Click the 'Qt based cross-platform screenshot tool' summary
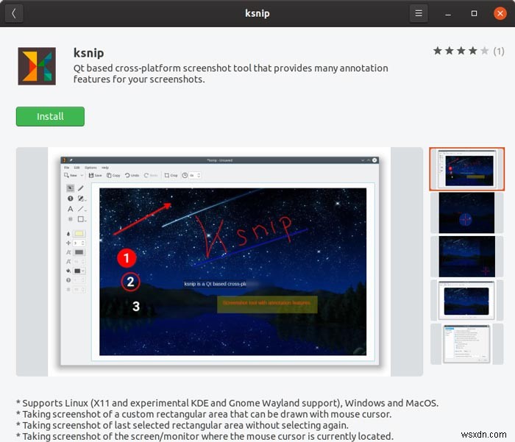The width and height of the screenshot is (515, 442). coord(230,74)
